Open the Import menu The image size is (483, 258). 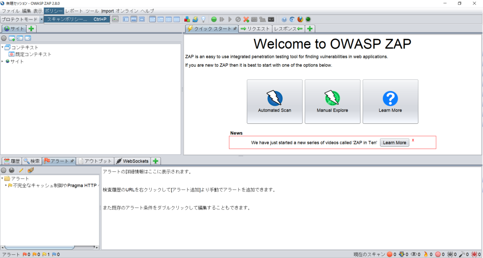pos(107,11)
